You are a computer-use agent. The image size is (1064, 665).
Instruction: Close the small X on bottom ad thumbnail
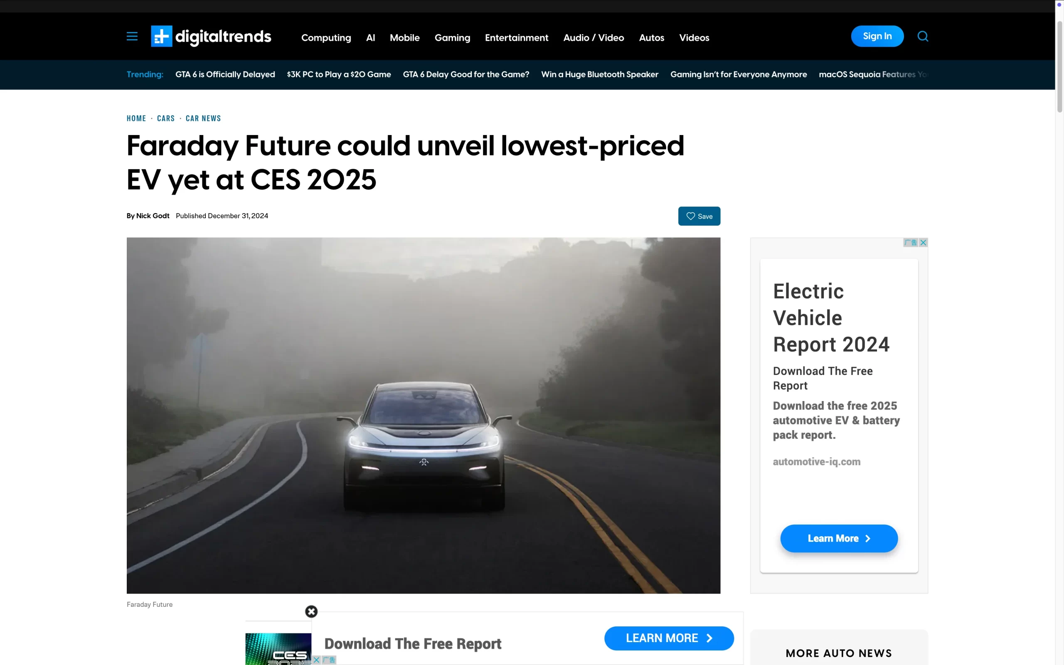[316, 660]
